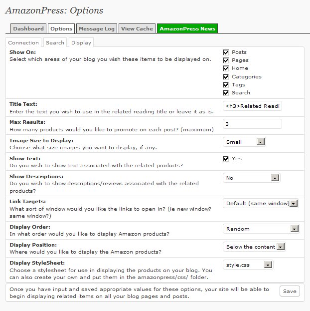Toggle the Show Text Yes checkbox

coord(226,159)
